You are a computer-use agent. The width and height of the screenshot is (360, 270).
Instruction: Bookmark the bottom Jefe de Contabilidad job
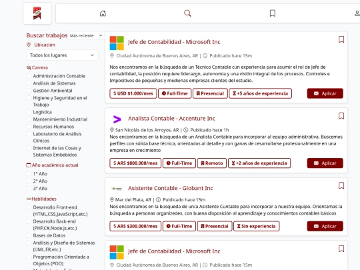(341, 249)
